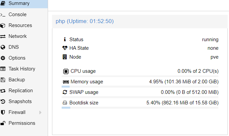
Task: Click the HA State heartbeat icon
Action: point(65,48)
